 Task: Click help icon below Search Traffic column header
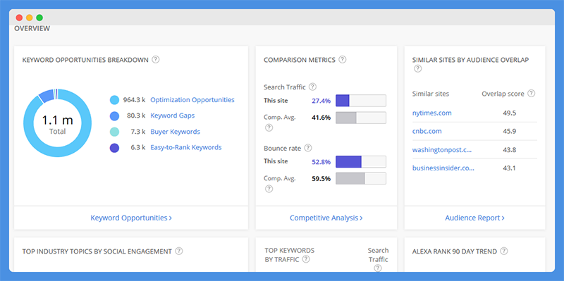[x=377, y=268]
